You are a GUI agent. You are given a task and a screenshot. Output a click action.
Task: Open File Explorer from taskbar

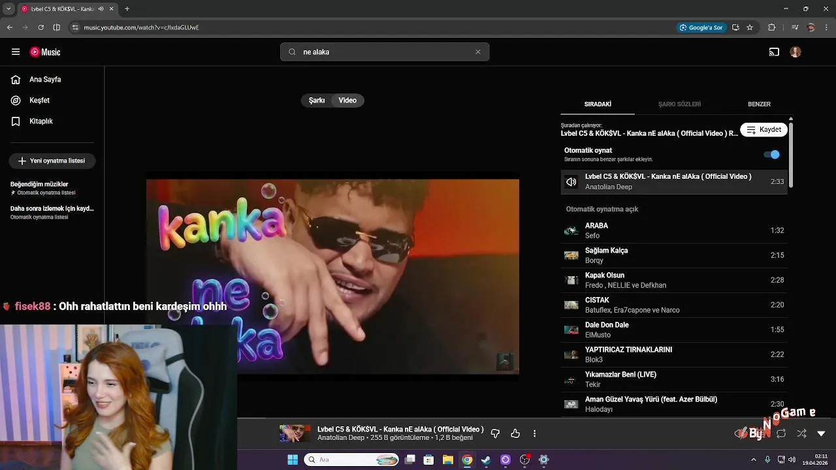[x=448, y=460]
